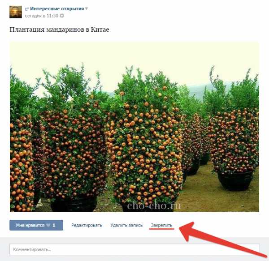
Task: Focus the Комментировать comment field
Action: point(134,249)
